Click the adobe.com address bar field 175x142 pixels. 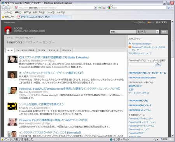pyautogui.click(x=56, y=8)
